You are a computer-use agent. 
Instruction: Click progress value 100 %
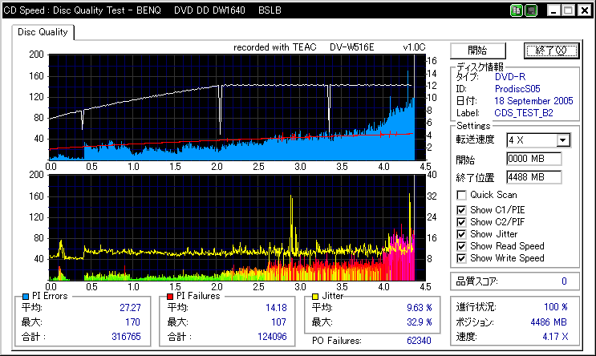click(x=556, y=307)
